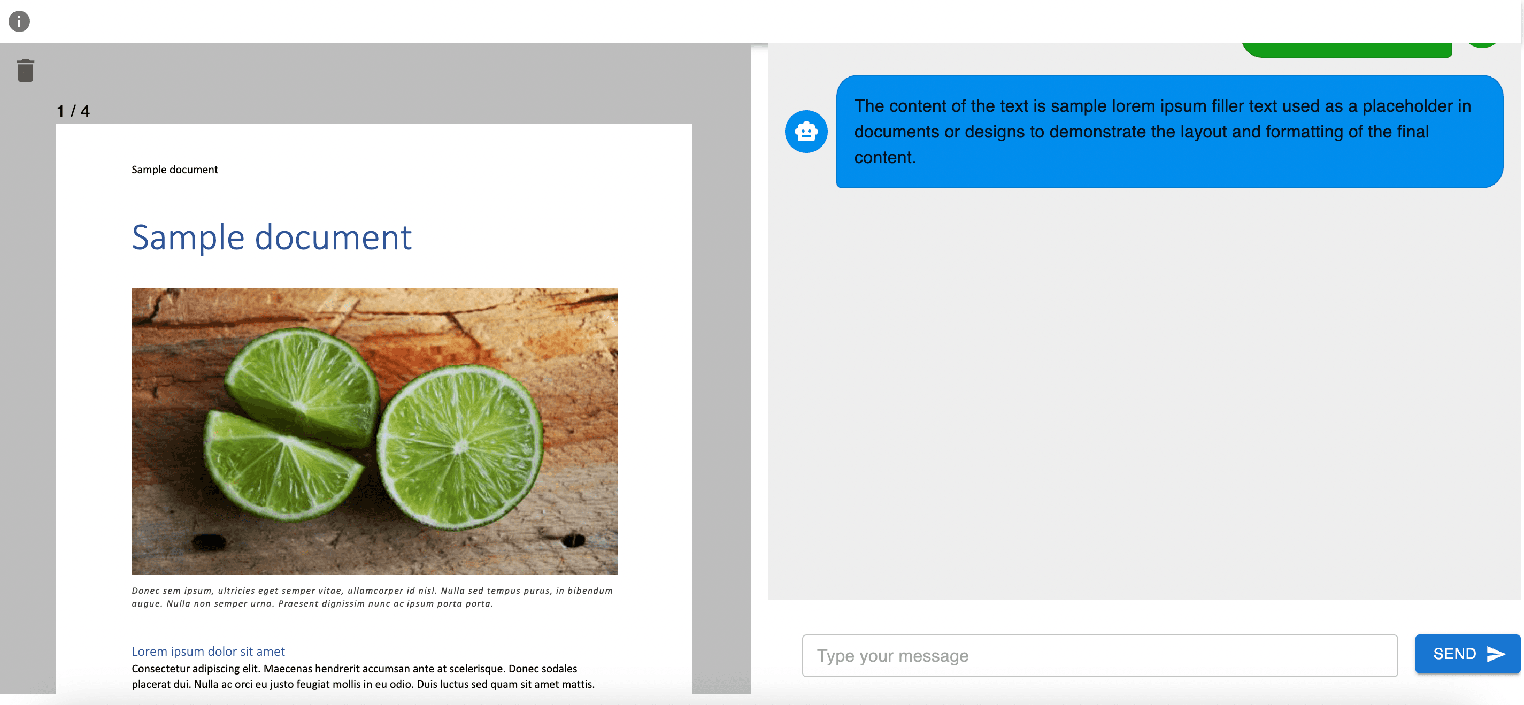
Task: Click the blue chatbot avatar icon
Action: click(806, 132)
